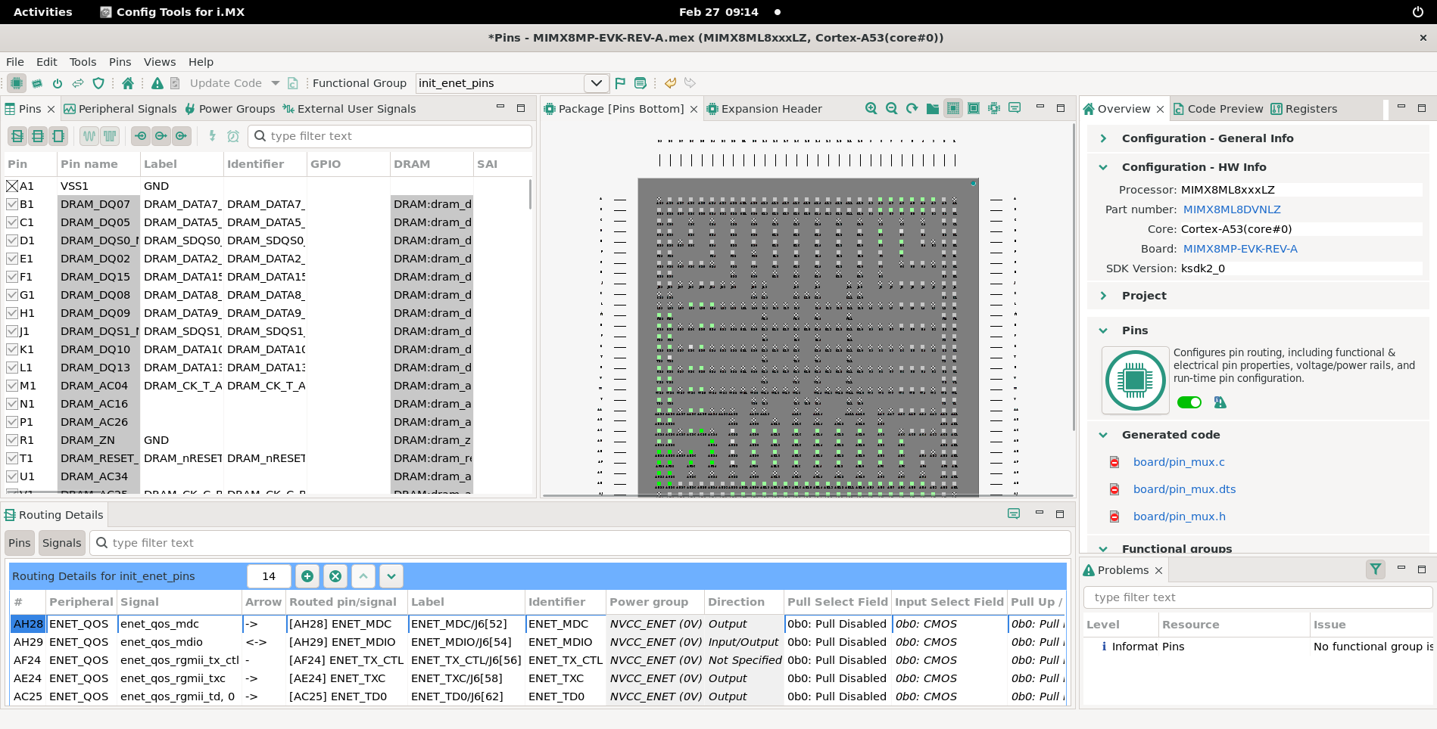Viewport: 1437px width, 729px height.
Task: Open the MIMX8ML8DVNLZ part number link
Action: pyautogui.click(x=1232, y=209)
